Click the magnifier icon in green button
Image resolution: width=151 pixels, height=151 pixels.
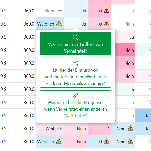tap(75, 37)
